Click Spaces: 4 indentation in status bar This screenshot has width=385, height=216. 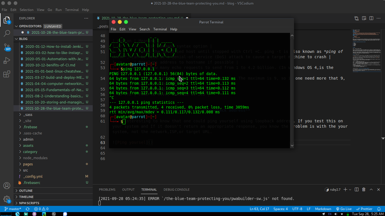point(281,209)
